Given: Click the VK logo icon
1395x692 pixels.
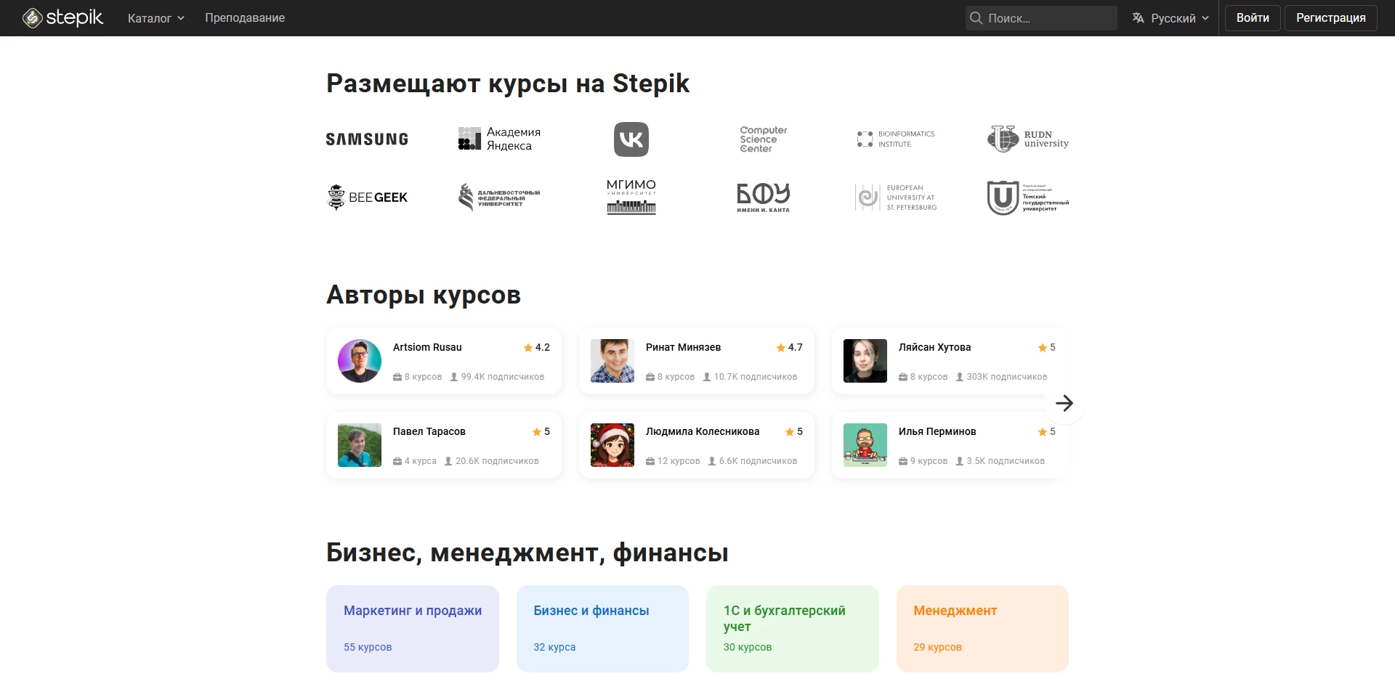Looking at the screenshot, I should coord(631,139).
